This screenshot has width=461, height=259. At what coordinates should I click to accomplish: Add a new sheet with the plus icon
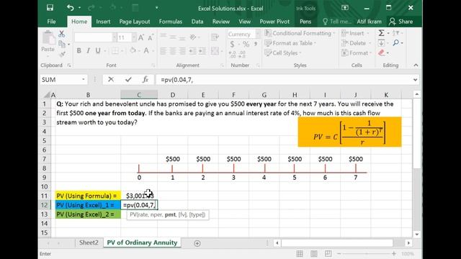[197, 243]
